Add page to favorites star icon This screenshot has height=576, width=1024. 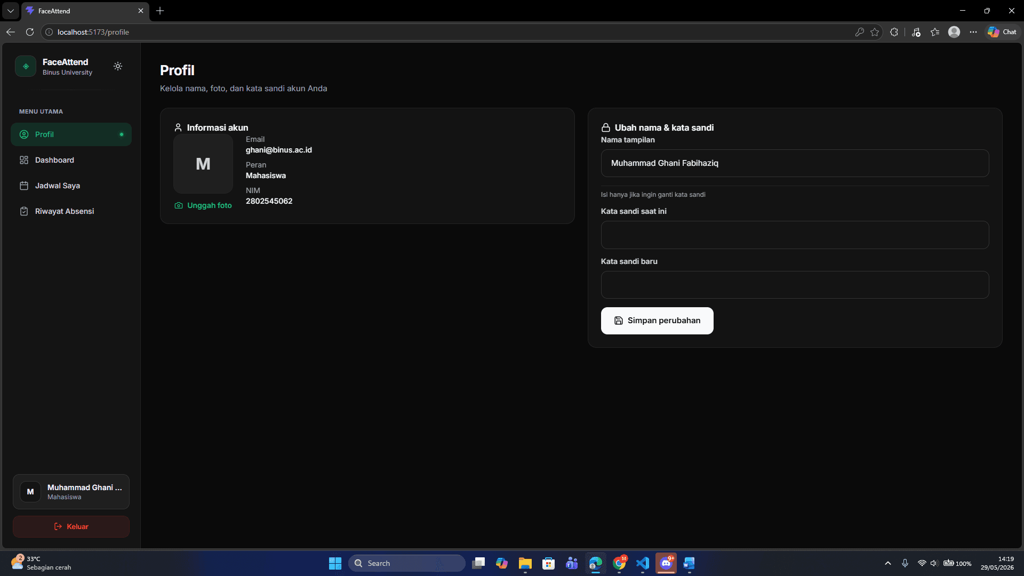coord(875,32)
